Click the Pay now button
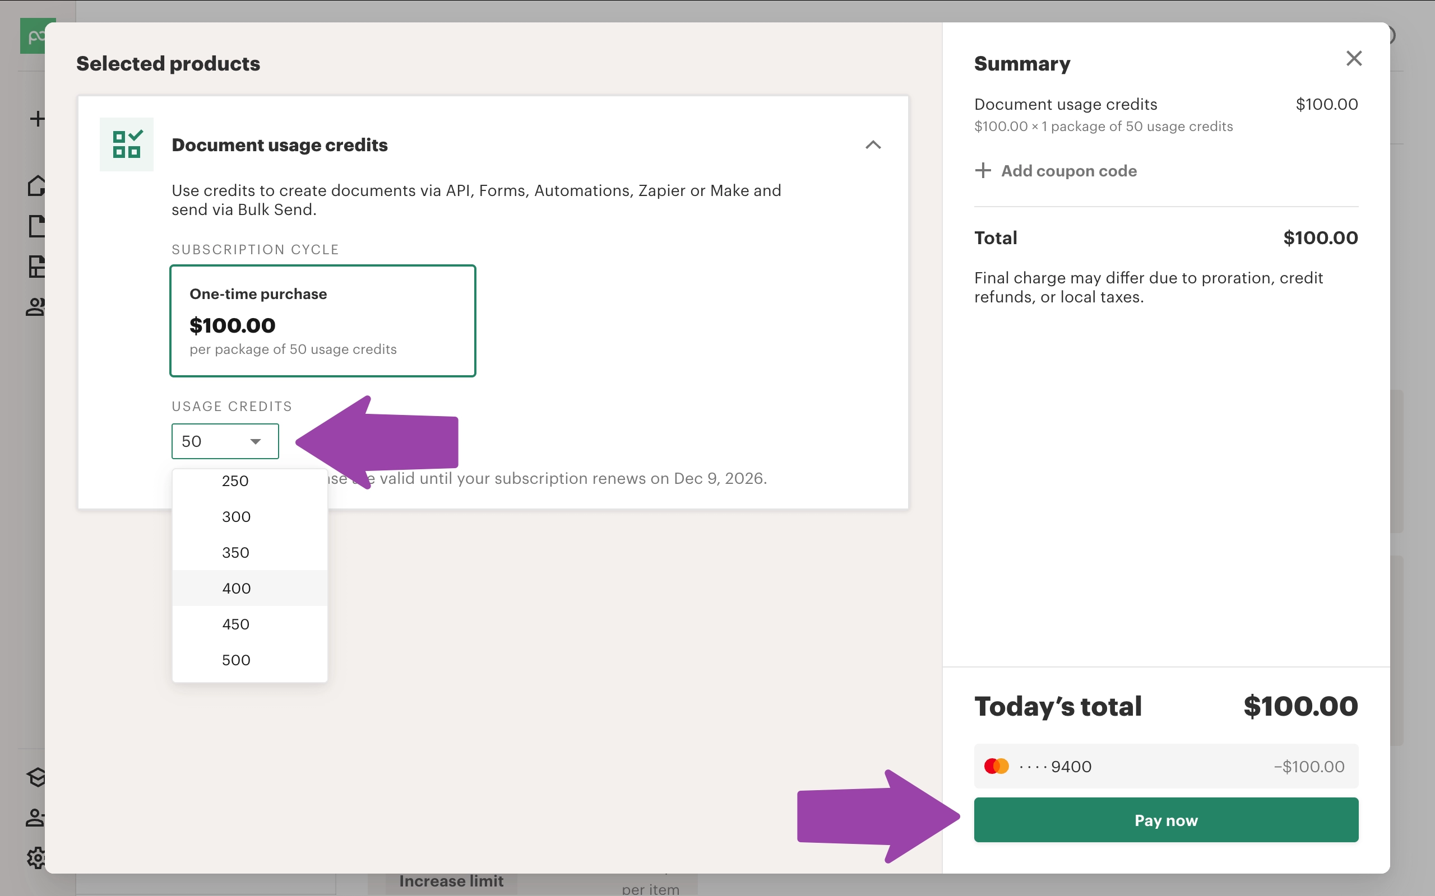This screenshot has width=1435, height=896. coord(1166,819)
